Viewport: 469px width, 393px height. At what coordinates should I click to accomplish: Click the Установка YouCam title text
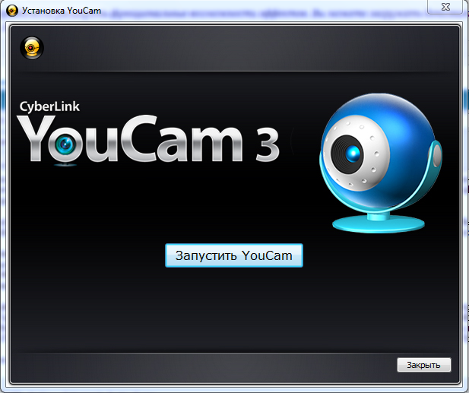tap(62, 11)
